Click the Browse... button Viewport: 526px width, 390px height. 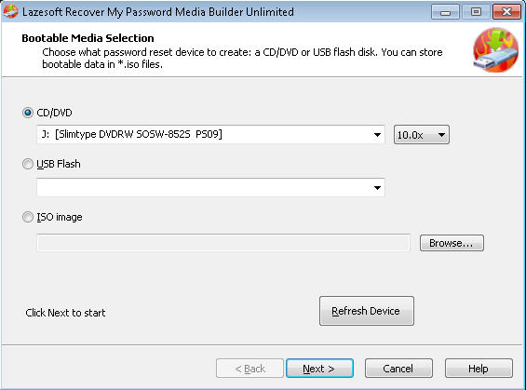(x=452, y=243)
